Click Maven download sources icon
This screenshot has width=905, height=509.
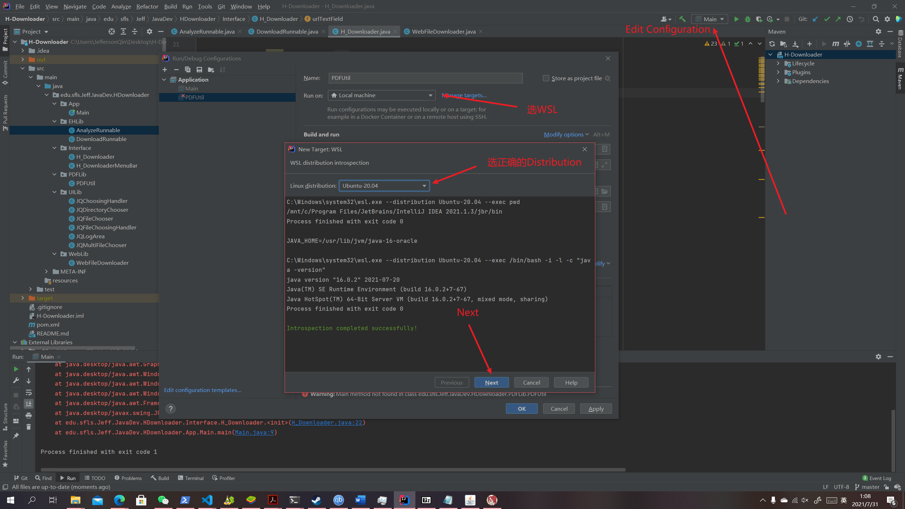click(795, 44)
